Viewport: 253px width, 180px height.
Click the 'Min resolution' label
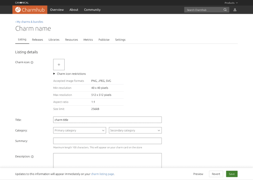click(62, 88)
